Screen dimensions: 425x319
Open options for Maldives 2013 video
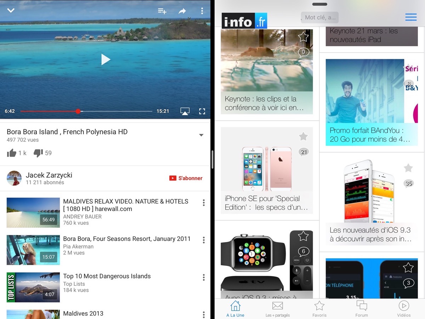point(204,314)
